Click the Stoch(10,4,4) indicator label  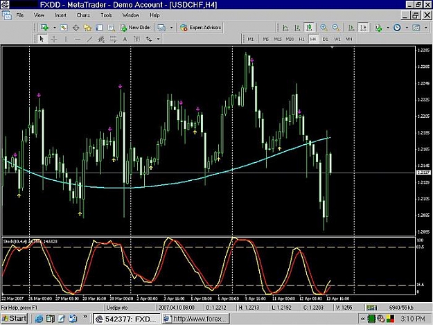pyautogui.click(x=30, y=241)
